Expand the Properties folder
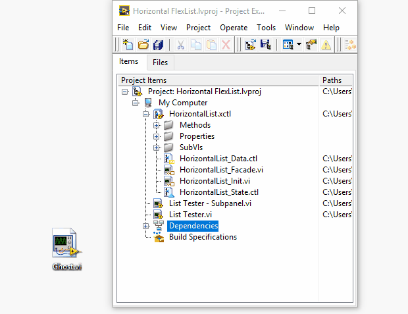 click(157, 136)
